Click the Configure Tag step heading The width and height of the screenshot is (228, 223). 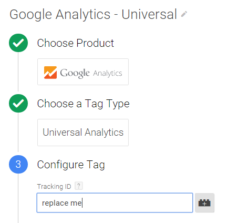[x=71, y=165]
